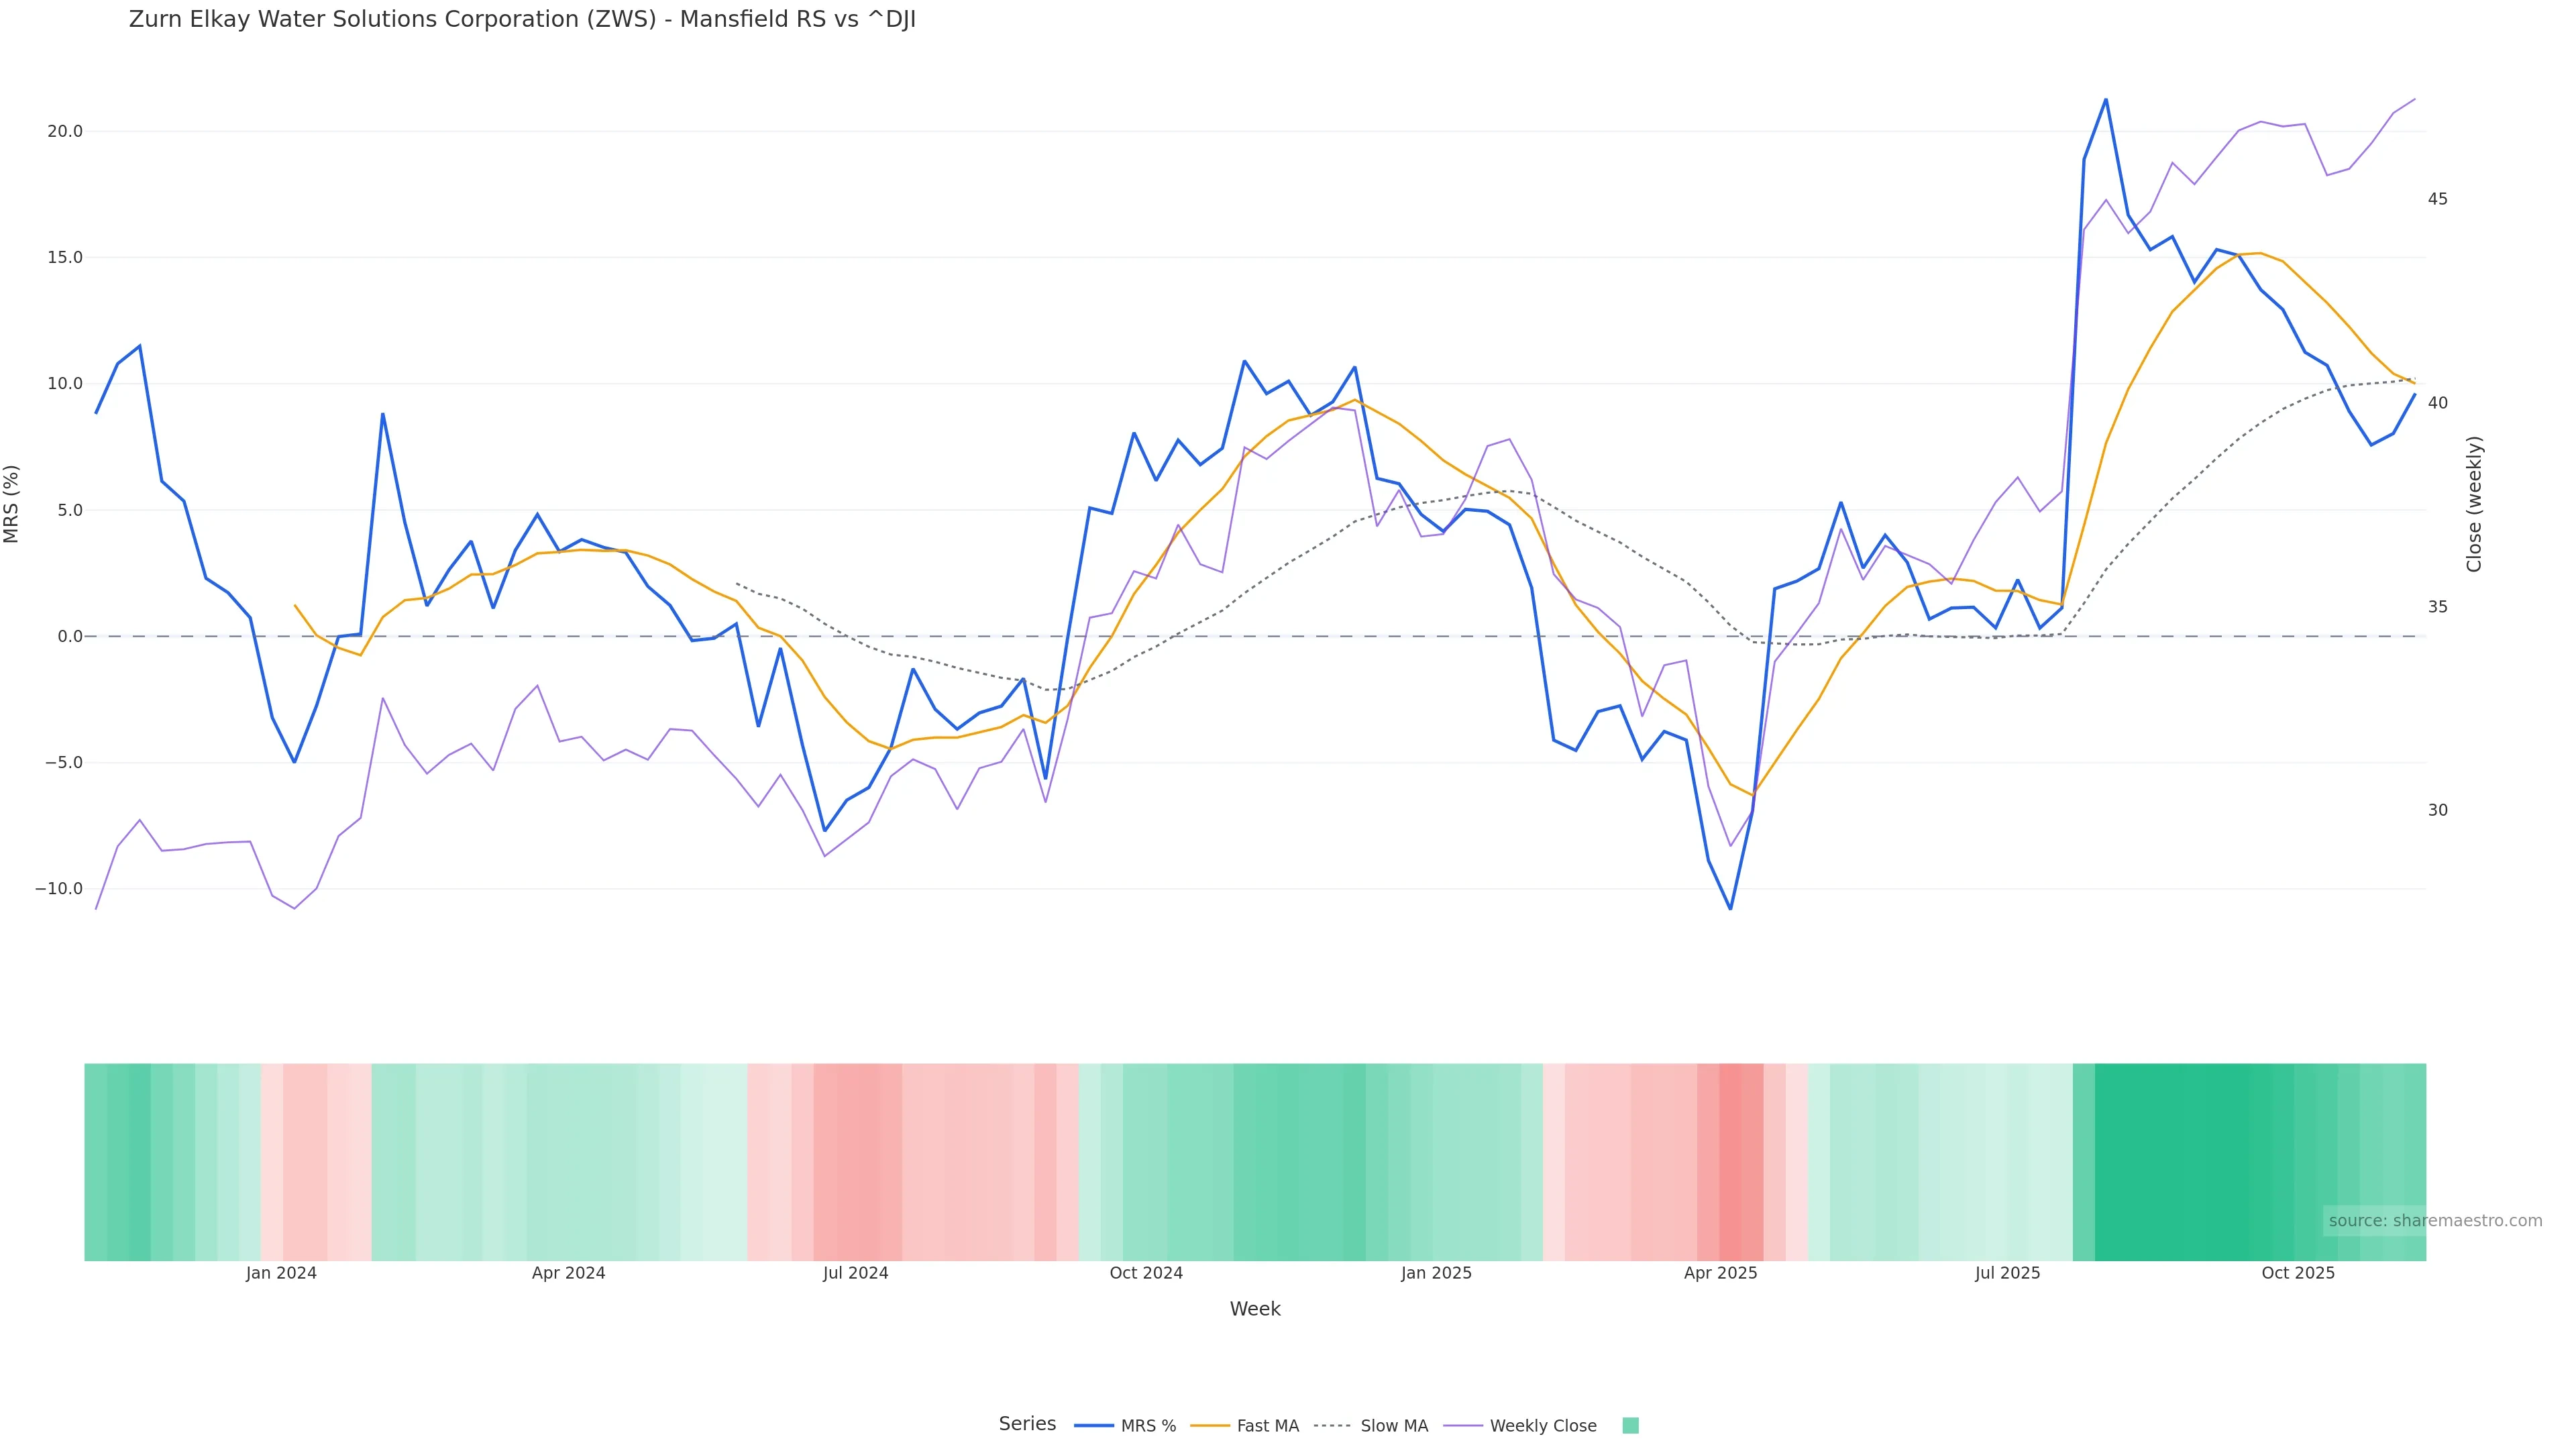Click the dotted Slow MA legend line icon
2576x1449 pixels.
[1332, 1426]
